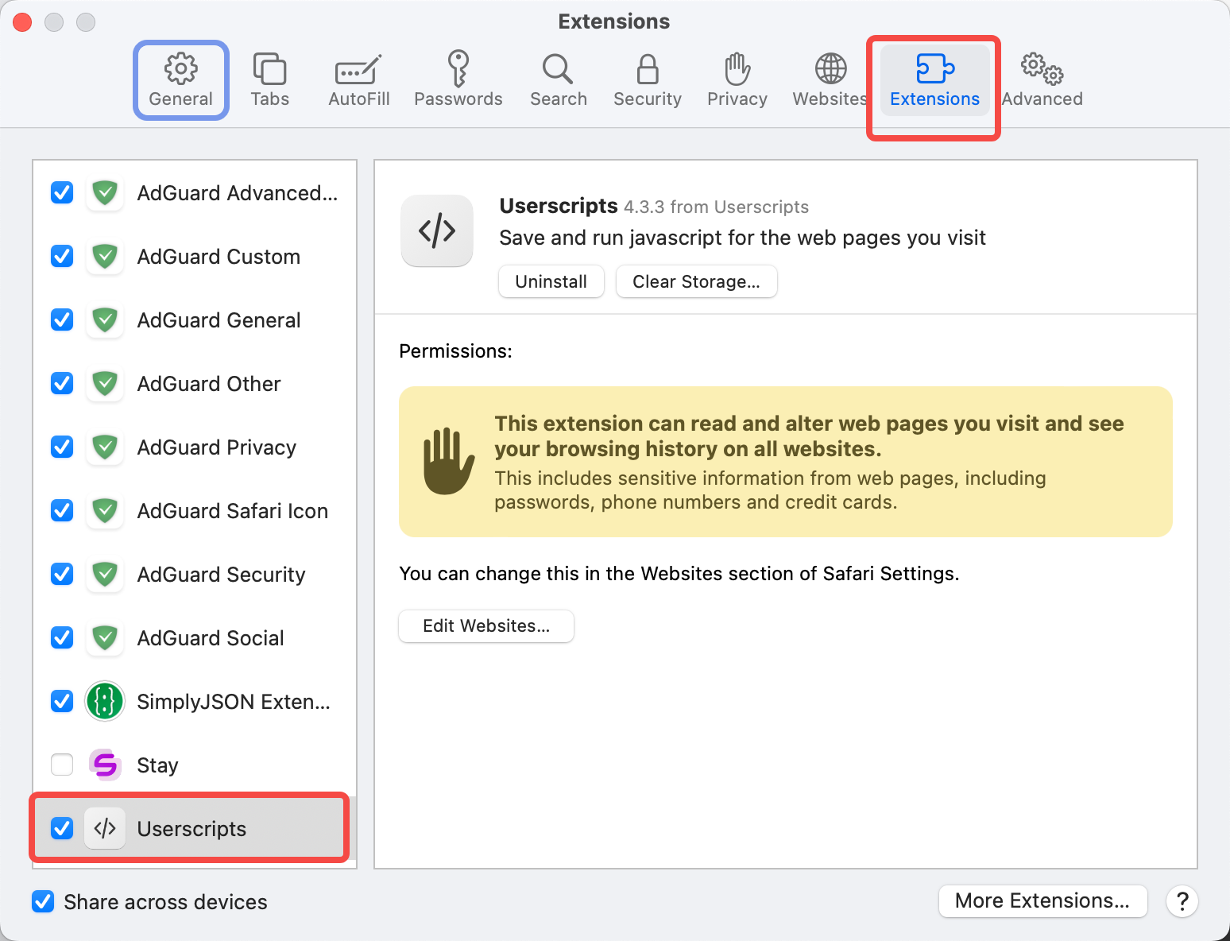Click the AdGuard Other shield icon
The width and height of the screenshot is (1230, 941).
tap(105, 383)
